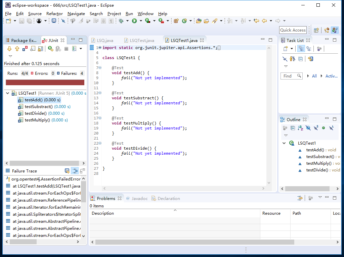The image size is (344, 257).
Task: Toggle Categorized view in Task List
Action: pyautogui.click(x=301, y=49)
